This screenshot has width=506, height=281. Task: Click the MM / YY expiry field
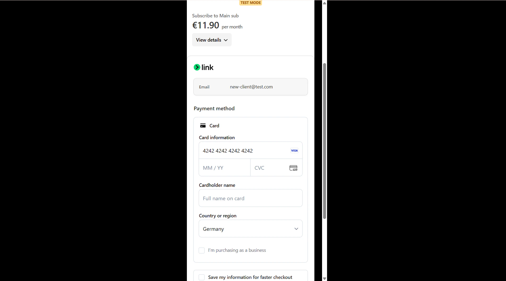point(225,168)
